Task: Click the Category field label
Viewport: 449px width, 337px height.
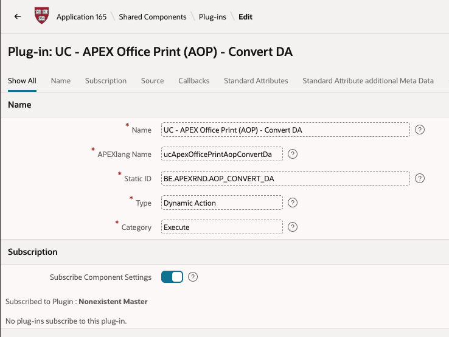Action: point(136,228)
